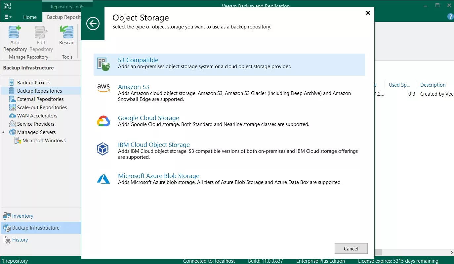Open the main hamburger menu dropdown
The image size is (454, 264).
tap(8, 17)
